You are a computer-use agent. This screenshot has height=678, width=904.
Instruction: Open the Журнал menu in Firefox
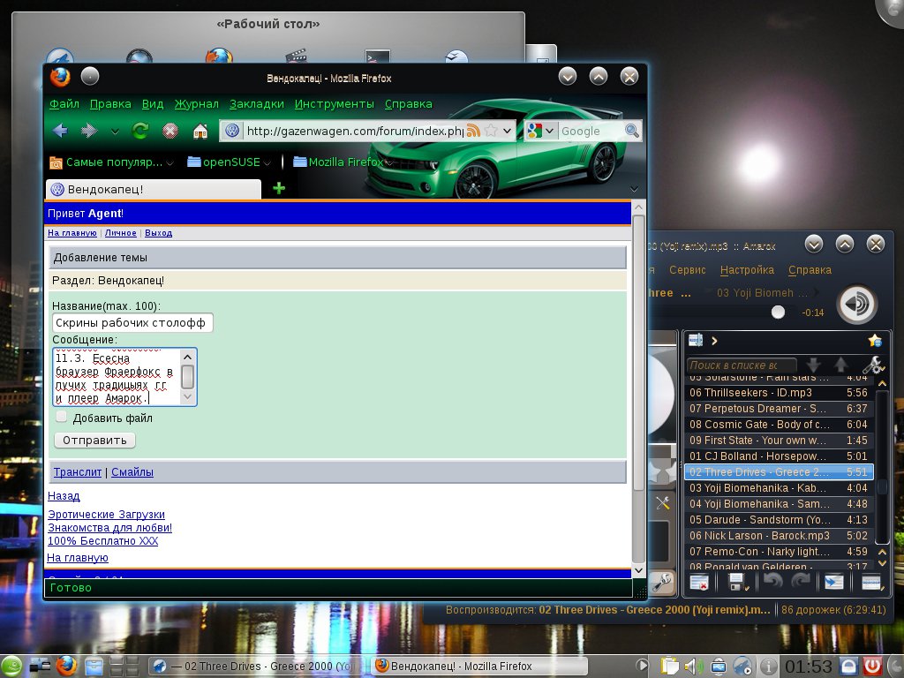click(197, 104)
